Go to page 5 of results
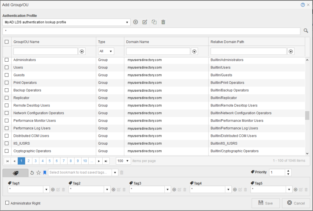The height and width of the screenshot is (211, 313). 49,161
